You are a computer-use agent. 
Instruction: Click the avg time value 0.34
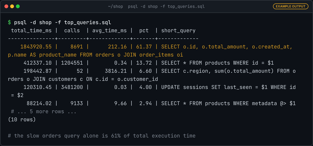(121, 63)
